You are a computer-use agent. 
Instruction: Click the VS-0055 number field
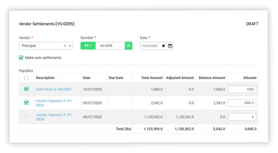pyautogui.click(x=110, y=46)
